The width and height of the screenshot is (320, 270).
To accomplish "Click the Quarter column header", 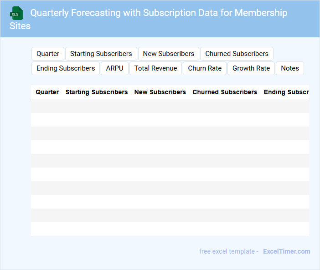I will point(47,92).
